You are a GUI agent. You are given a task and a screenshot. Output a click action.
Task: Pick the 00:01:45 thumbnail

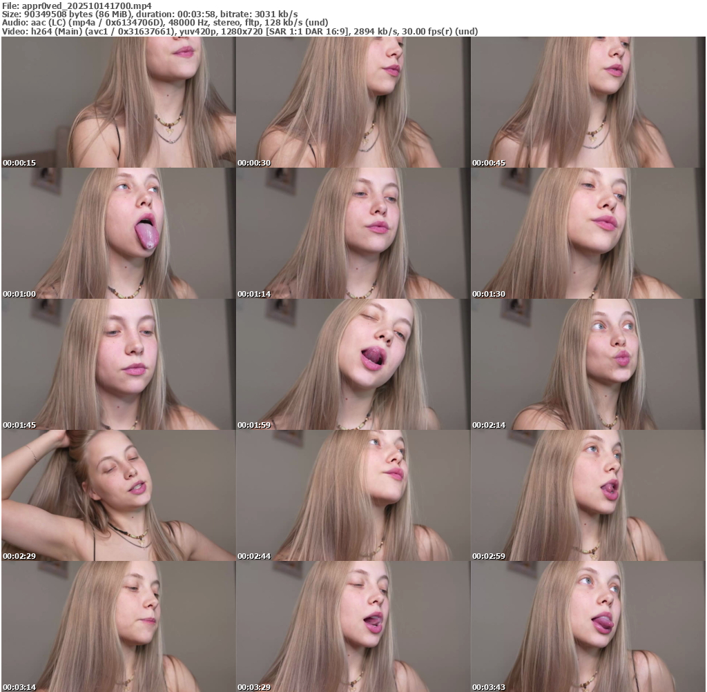click(x=118, y=364)
